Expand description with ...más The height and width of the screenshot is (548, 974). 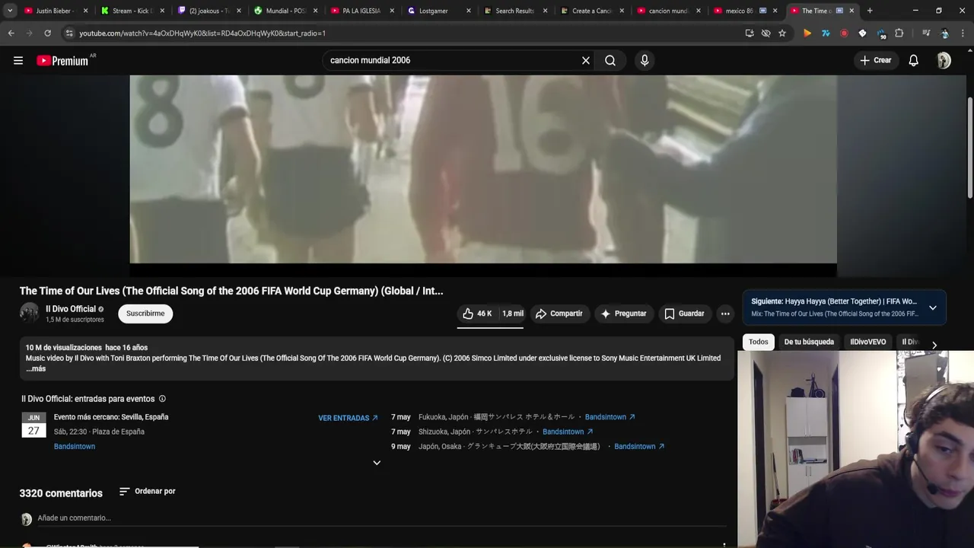point(36,368)
